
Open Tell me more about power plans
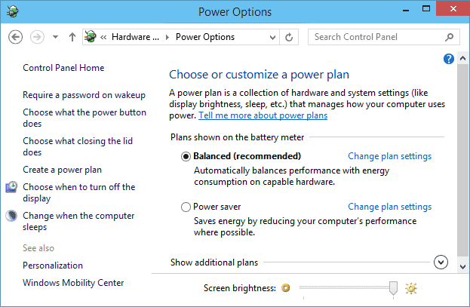tap(263, 115)
